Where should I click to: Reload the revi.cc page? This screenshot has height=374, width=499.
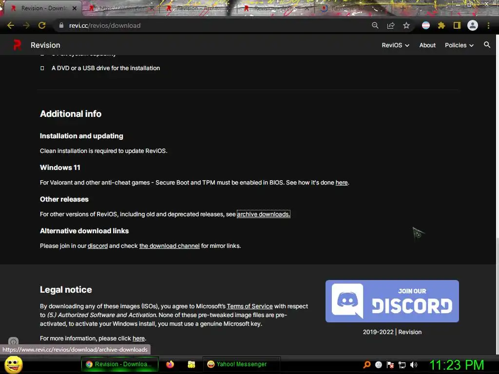42,25
